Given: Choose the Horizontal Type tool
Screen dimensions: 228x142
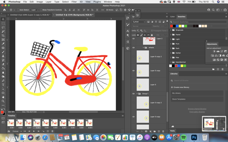Looking at the screenshot, I should click(x=3, y=85).
